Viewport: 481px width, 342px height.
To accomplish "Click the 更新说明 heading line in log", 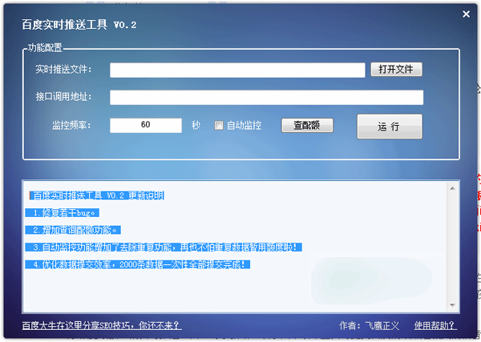I will [x=97, y=195].
